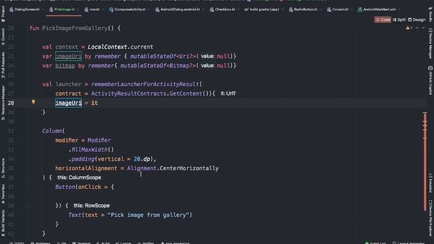
Task: Click the 'this: RowScope' inlay hint
Action: tap(92, 205)
